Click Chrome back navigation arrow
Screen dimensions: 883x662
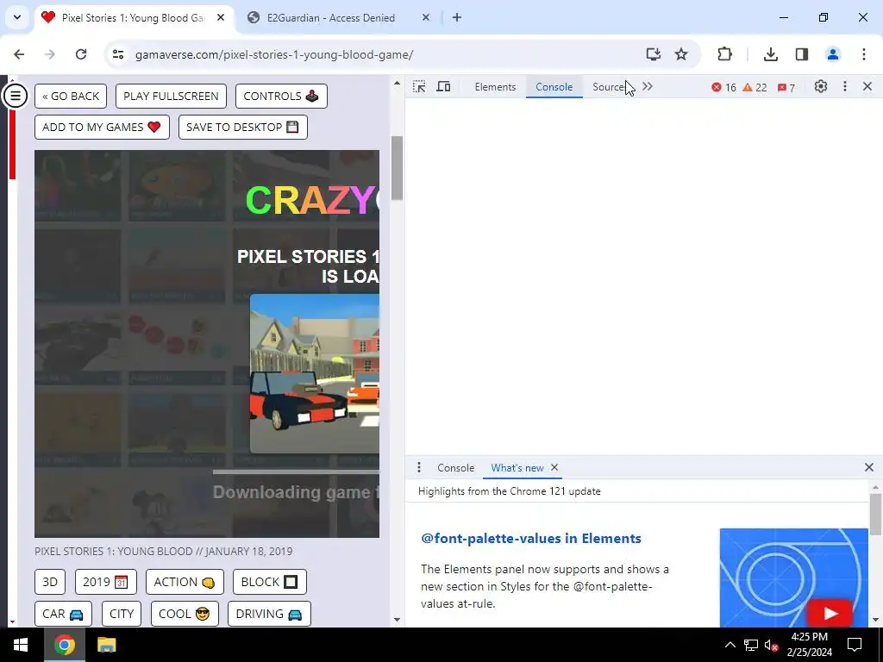[19, 54]
